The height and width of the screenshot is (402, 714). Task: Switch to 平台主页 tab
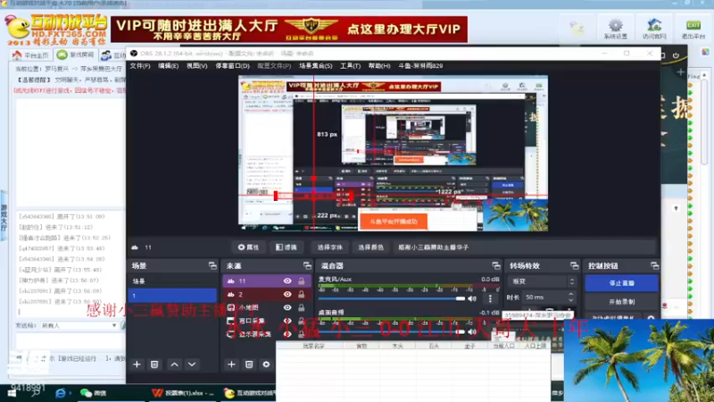(x=31, y=55)
